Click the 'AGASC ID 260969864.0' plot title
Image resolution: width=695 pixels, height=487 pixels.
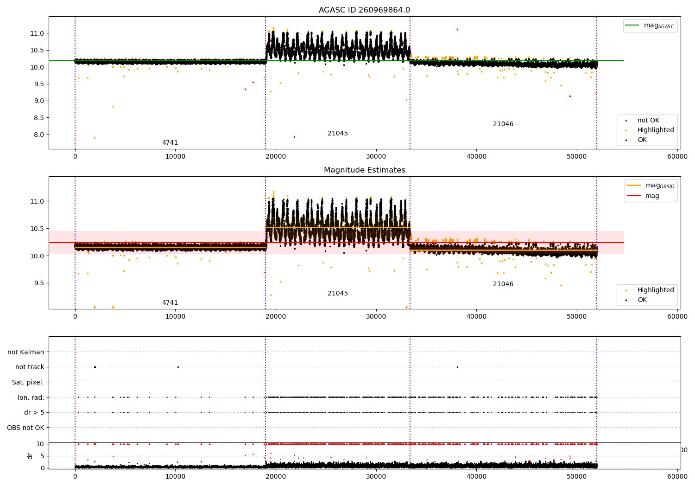pyautogui.click(x=364, y=10)
